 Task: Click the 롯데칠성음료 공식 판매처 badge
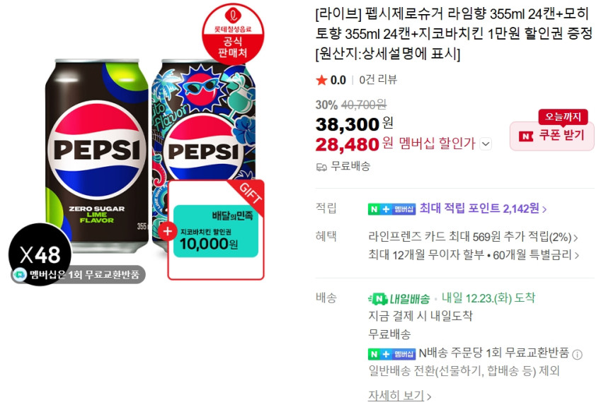point(234,34)
